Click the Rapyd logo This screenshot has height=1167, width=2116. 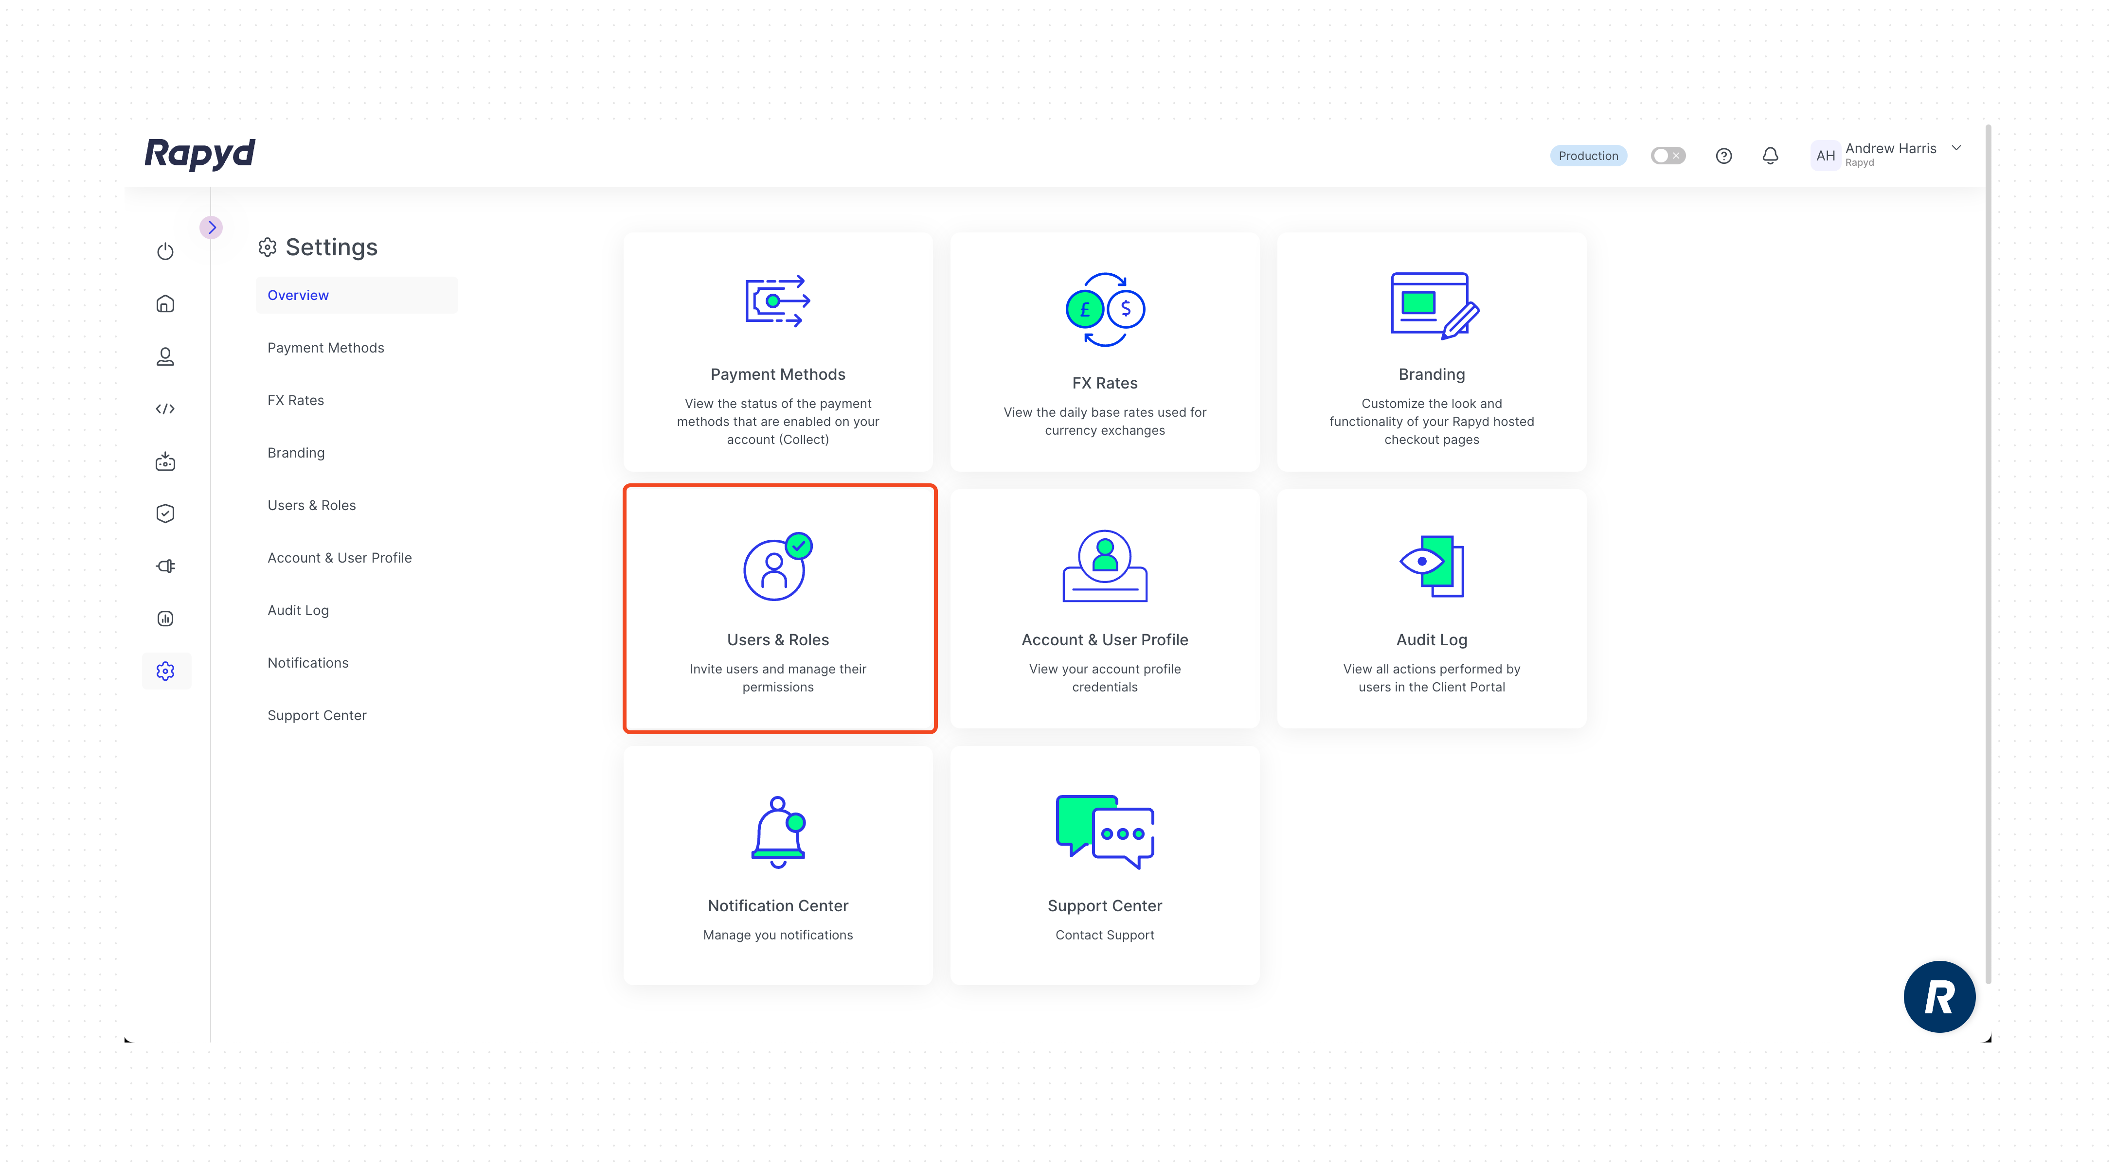click(199, 154)
